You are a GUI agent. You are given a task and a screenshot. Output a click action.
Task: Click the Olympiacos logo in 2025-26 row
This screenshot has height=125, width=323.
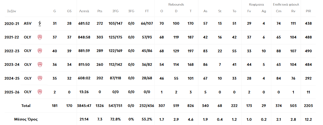[x=40, y=92]
